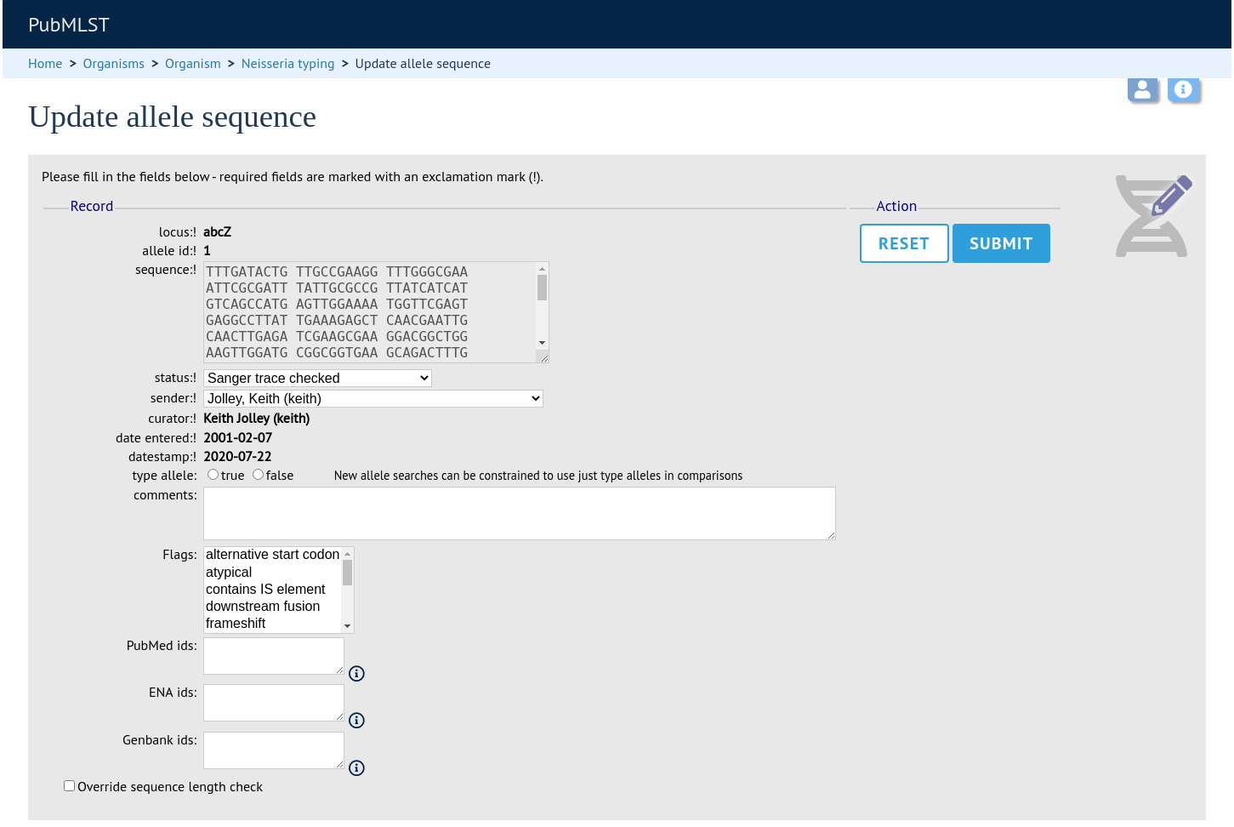Click in the comments text area
This screenshot has height=827, width=1234.
(520, 513)
